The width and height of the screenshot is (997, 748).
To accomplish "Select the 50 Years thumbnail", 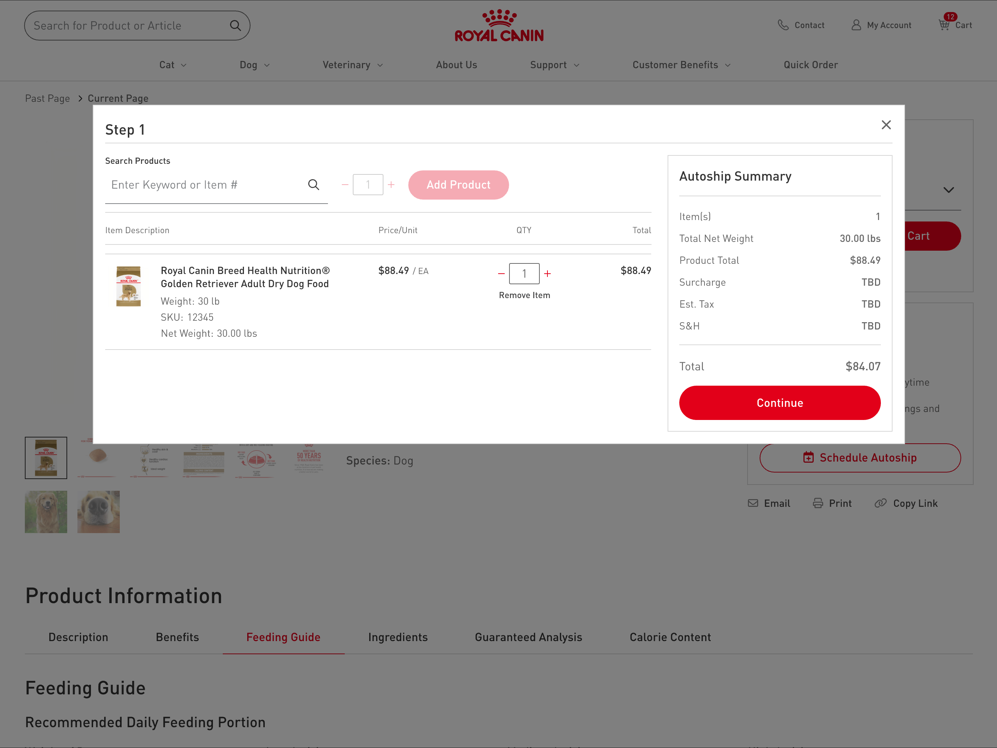I will click(309, 458).
